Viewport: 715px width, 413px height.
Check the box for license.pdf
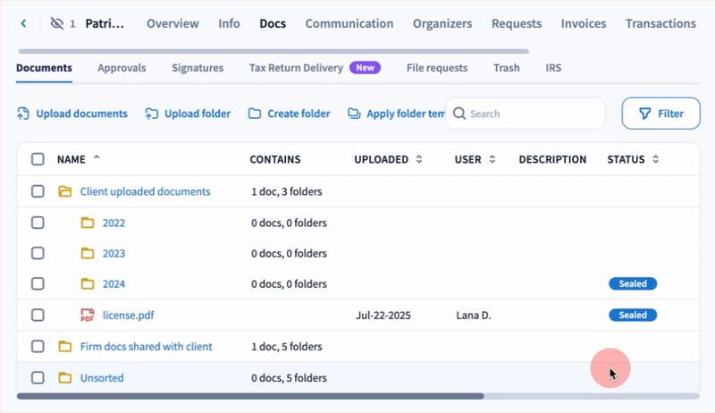pyautogui.click(x=38, y=316)
